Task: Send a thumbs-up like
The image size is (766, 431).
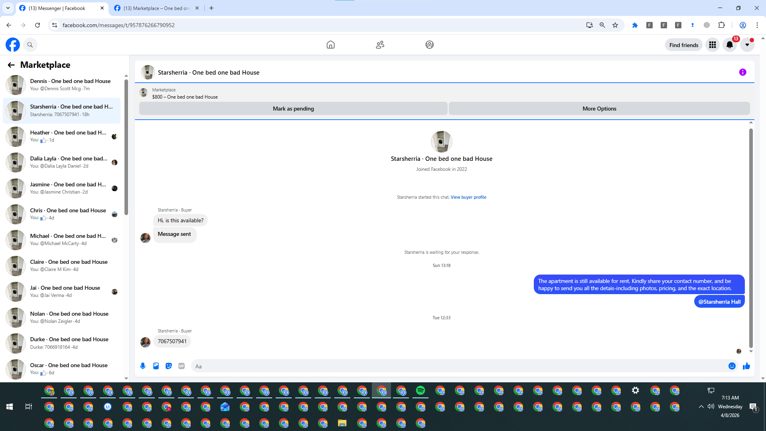Action: 746,366
